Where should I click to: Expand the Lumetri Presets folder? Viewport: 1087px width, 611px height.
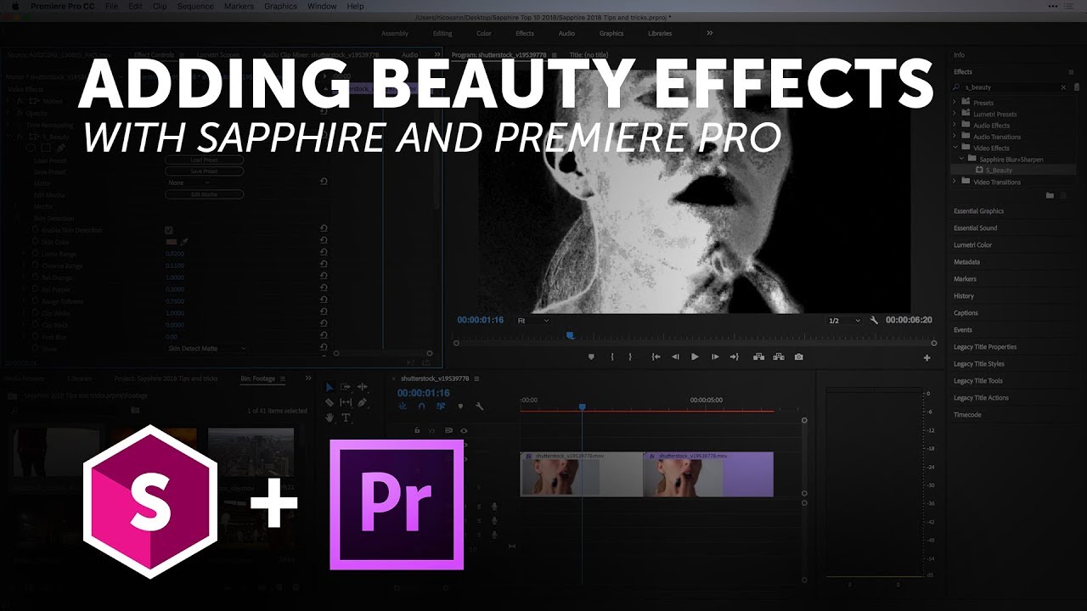point(955,114)
